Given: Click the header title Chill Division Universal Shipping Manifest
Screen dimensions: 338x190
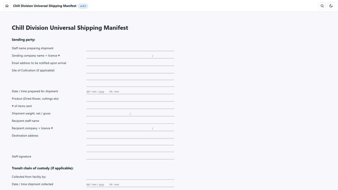Looking at the screenshot, I should [45, 6].
